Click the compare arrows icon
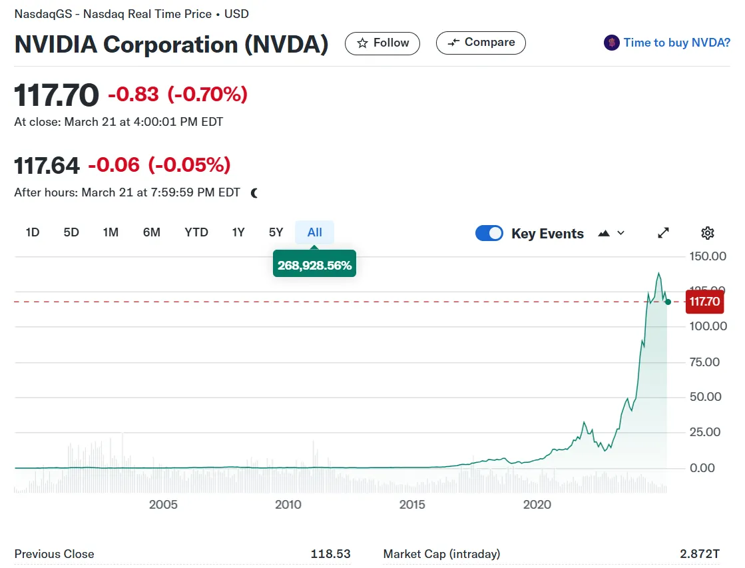 tap(454, 43)
